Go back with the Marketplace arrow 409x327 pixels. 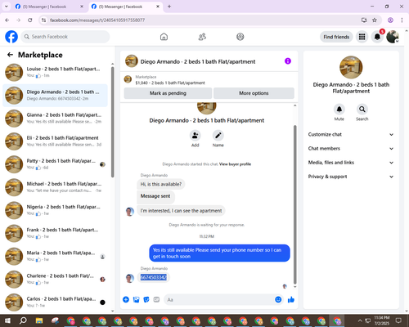click(10, 55)
